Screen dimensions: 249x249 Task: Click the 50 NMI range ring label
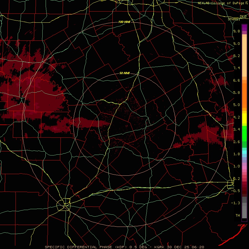coord(124,73)
